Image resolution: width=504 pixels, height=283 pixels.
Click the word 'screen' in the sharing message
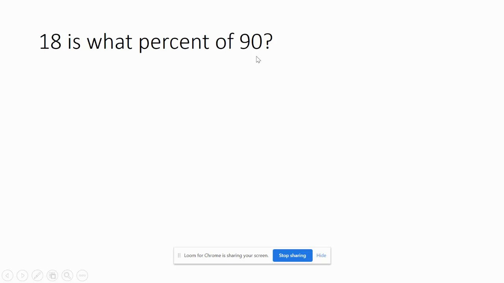tap(260, 255)
